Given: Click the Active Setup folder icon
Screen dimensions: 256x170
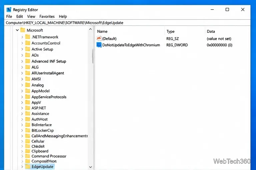Looking at the screenshot, I should coord(28,49).
